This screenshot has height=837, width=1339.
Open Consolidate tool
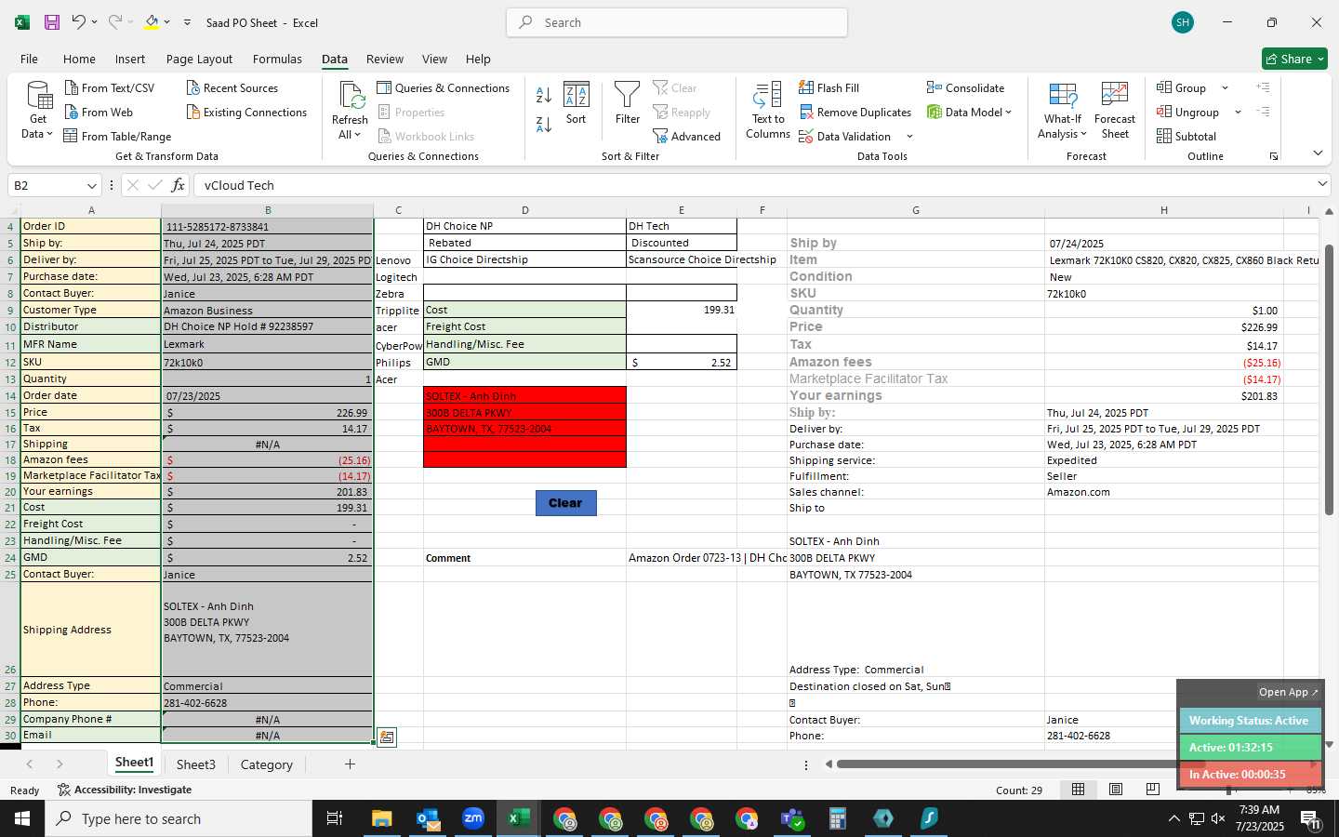point(965,88)
